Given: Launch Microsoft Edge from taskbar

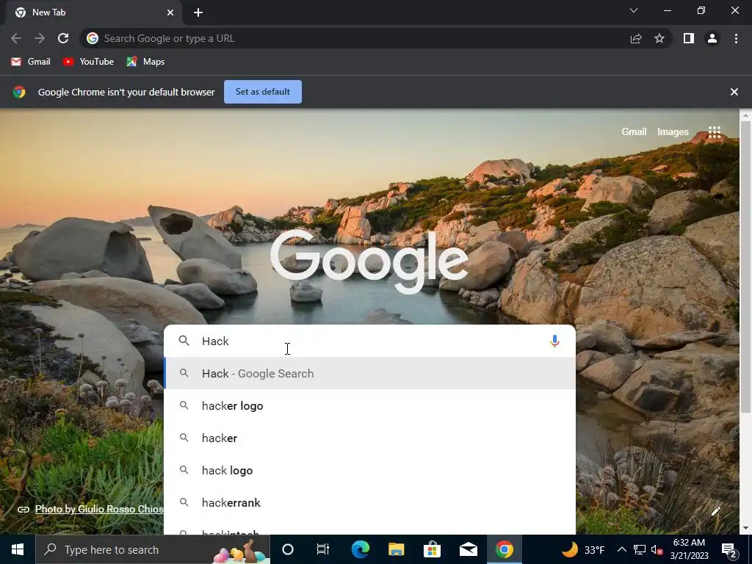Looking at the screenshot, I should pos(360,549).
